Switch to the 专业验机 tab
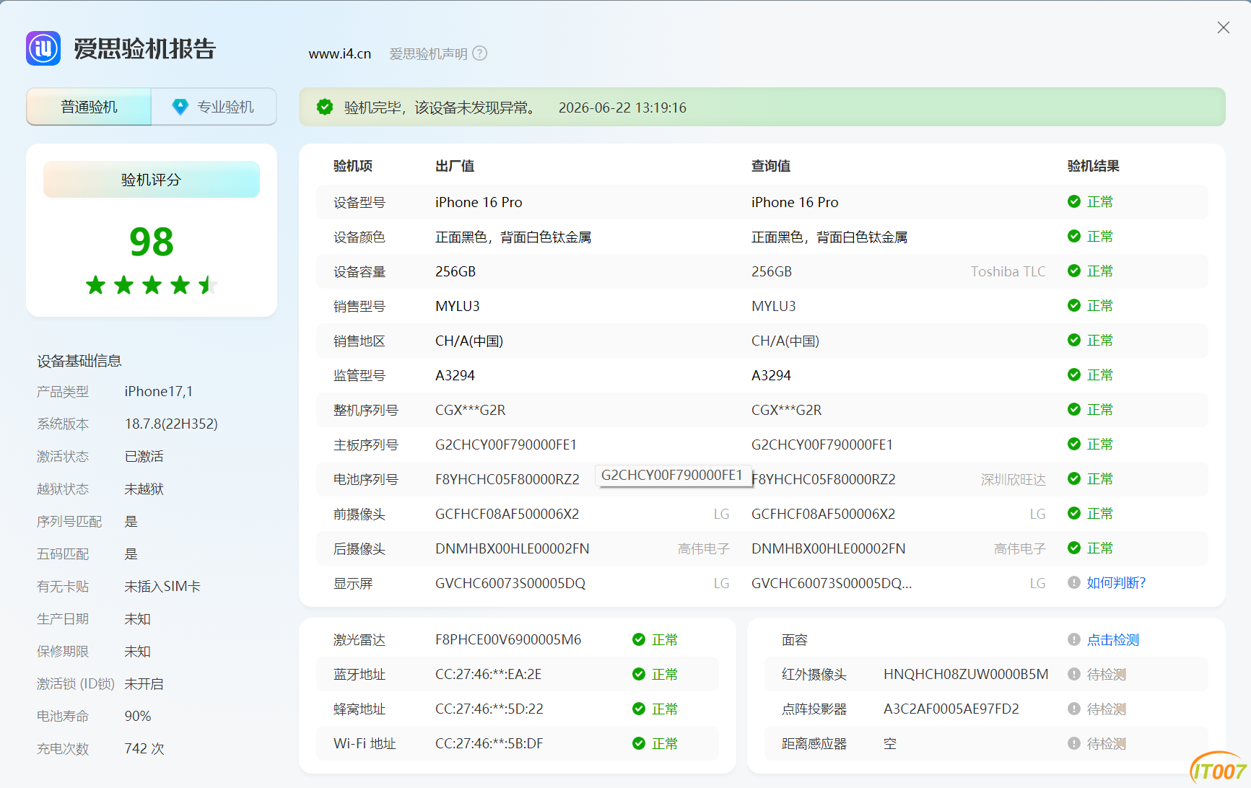The height and width of the screenshot is (788, 1251). pyautogui.click(x=214, y=107)
